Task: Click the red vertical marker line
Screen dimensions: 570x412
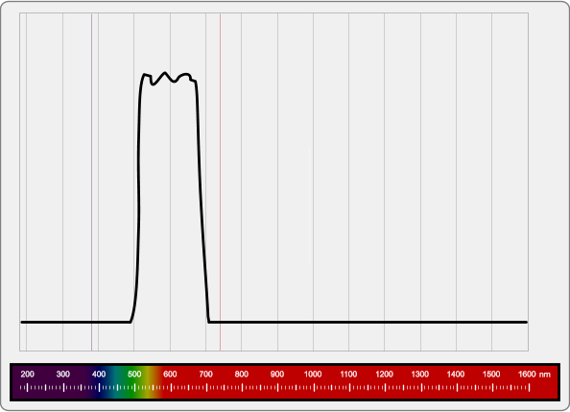Action: click(220, 182)
